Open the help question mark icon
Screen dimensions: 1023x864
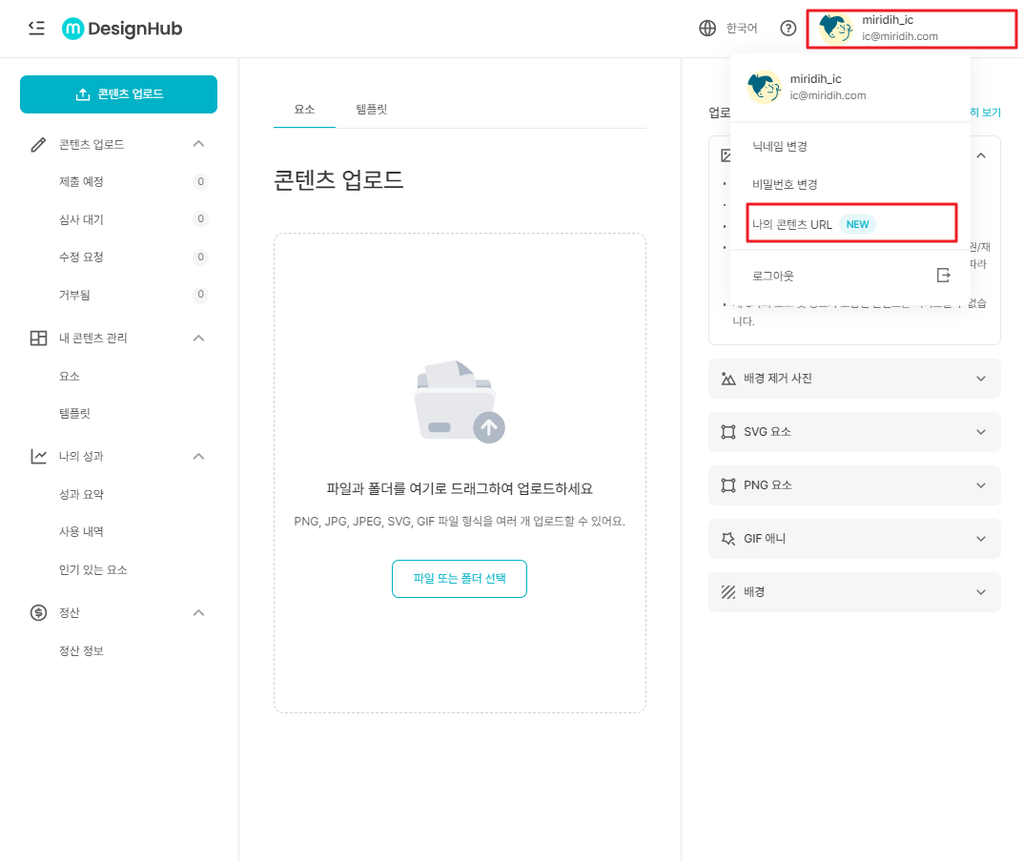(788, 29)
